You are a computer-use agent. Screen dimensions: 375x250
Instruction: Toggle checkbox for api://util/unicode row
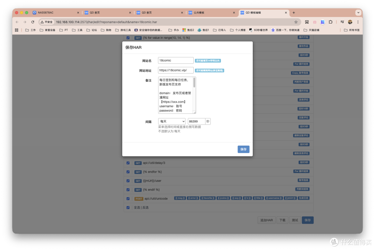pyautogui.click(x=128, y=199)
